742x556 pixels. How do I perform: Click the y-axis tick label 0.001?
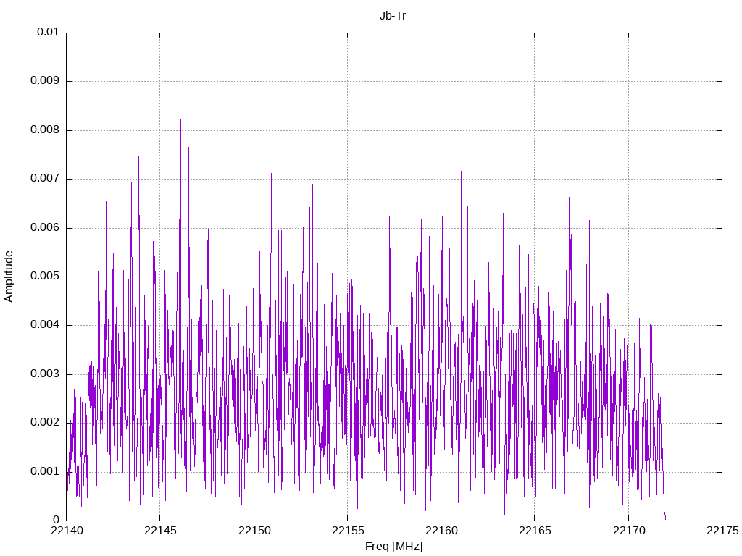[x=45, y=472]
